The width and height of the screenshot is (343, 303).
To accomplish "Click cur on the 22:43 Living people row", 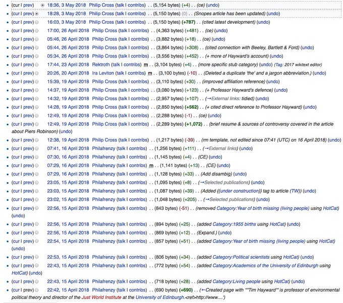I will click(16, 281).
